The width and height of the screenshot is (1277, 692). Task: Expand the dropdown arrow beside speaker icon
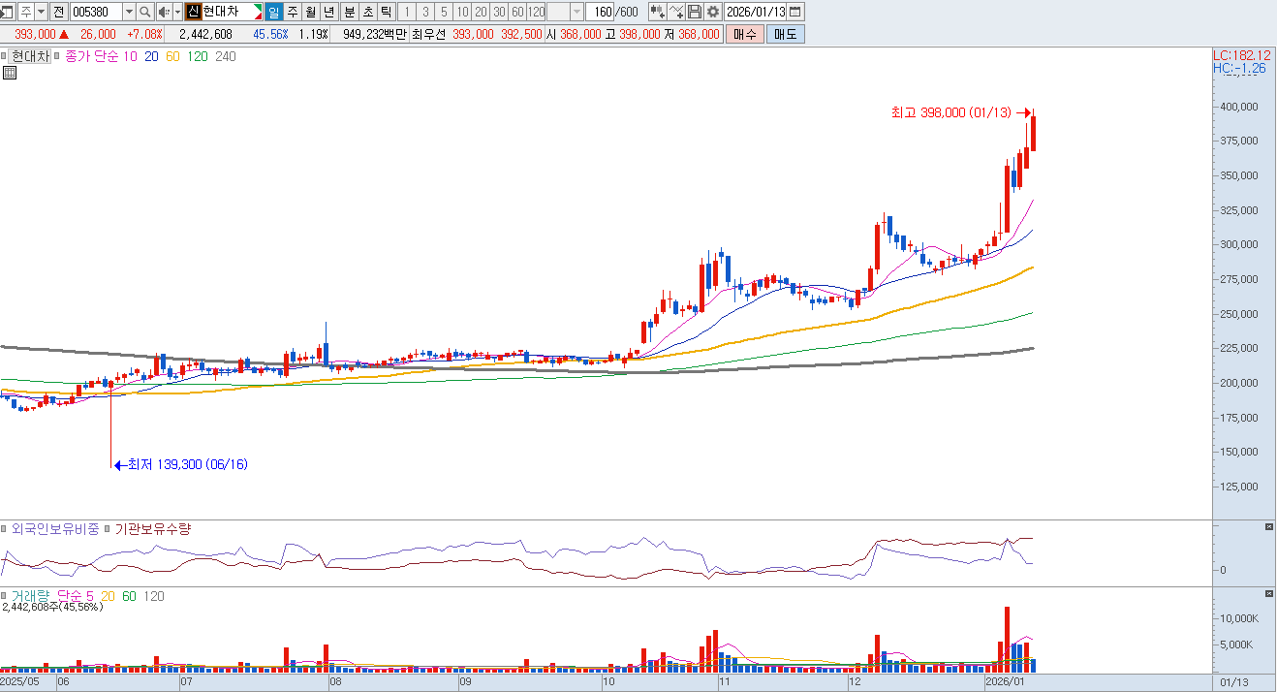click(177, 12)
